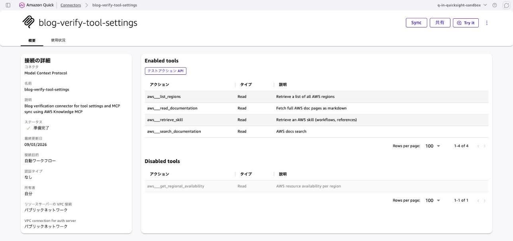Viewport: 513px width, 241px height.
Task: Click the Sync button
Action: 416,23
